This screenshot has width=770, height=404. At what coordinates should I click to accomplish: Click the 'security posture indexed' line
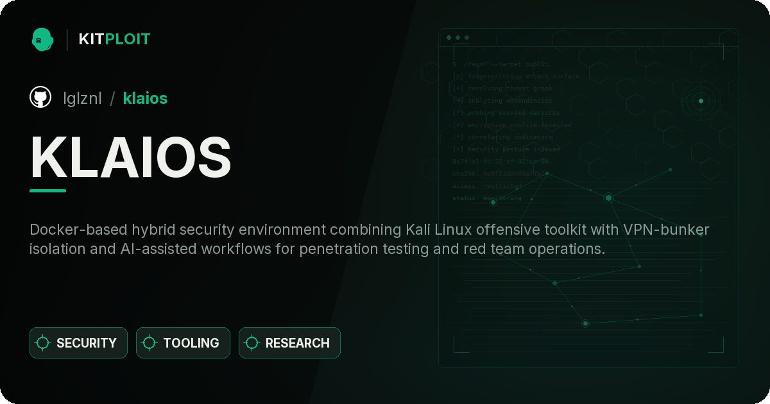point(506,149)
